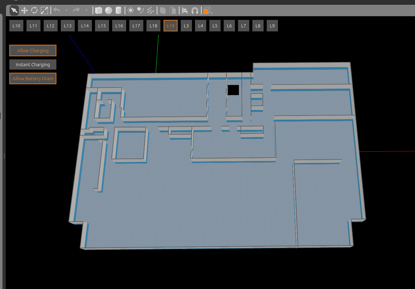Click the paste icon in toolbar
Screen dimensions: 415x289
pos(173,11)
